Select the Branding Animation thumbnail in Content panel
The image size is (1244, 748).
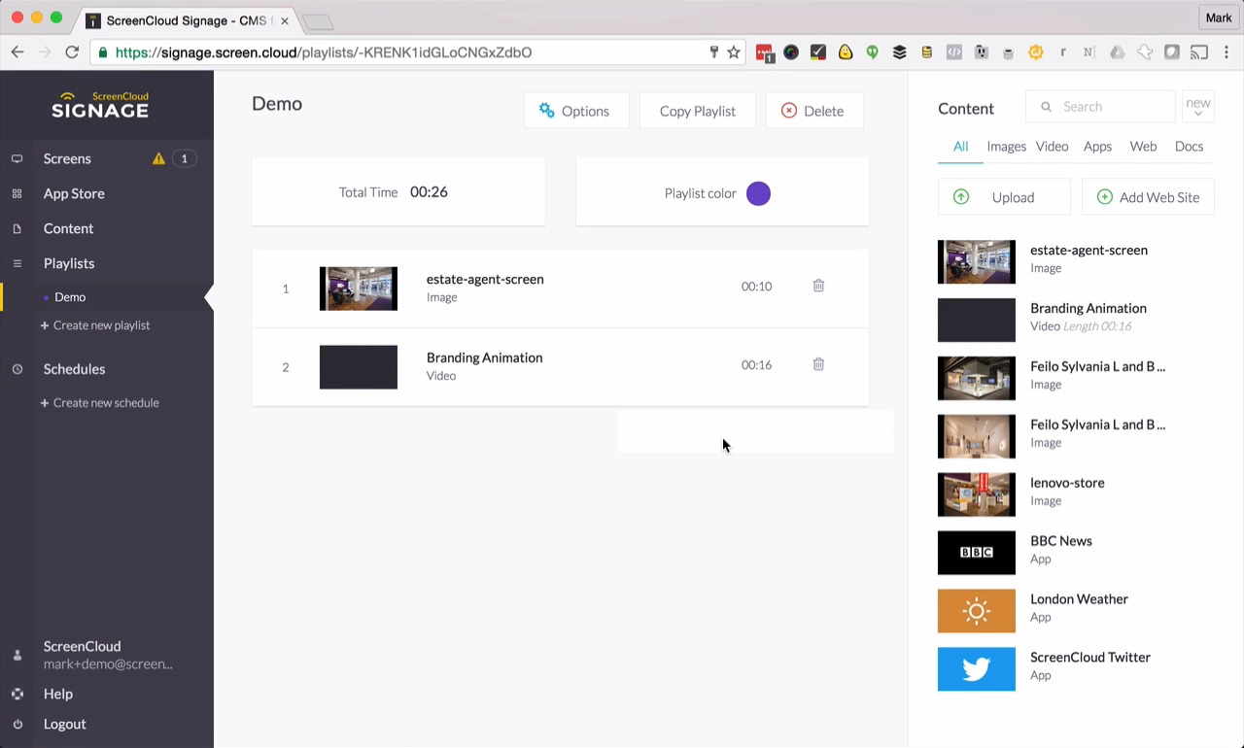coord(976,320)
